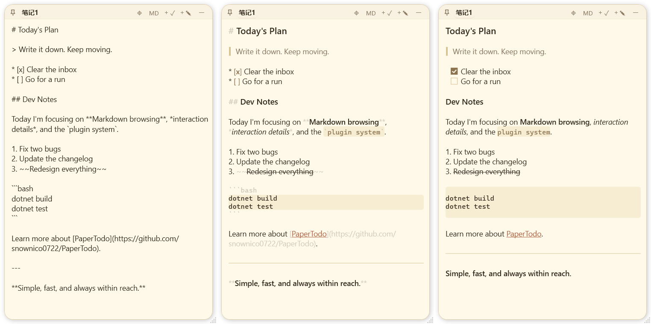Viewport: 651px width, 324px height.
Task: Open the PaperTodo link in the middle note
Action: [310, 234]
